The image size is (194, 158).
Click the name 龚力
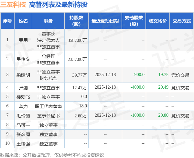(23, 106)
